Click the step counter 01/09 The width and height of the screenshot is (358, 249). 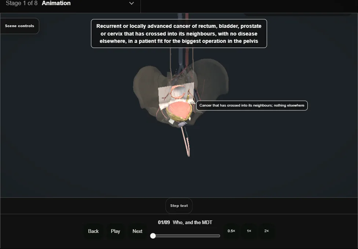[164, 223]
